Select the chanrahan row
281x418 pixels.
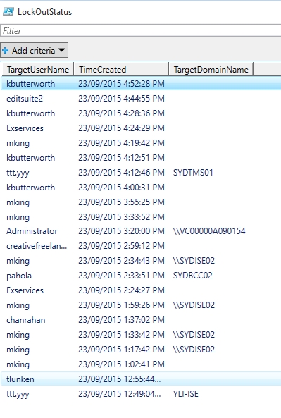pyautogui.click(x=141, y=319)
